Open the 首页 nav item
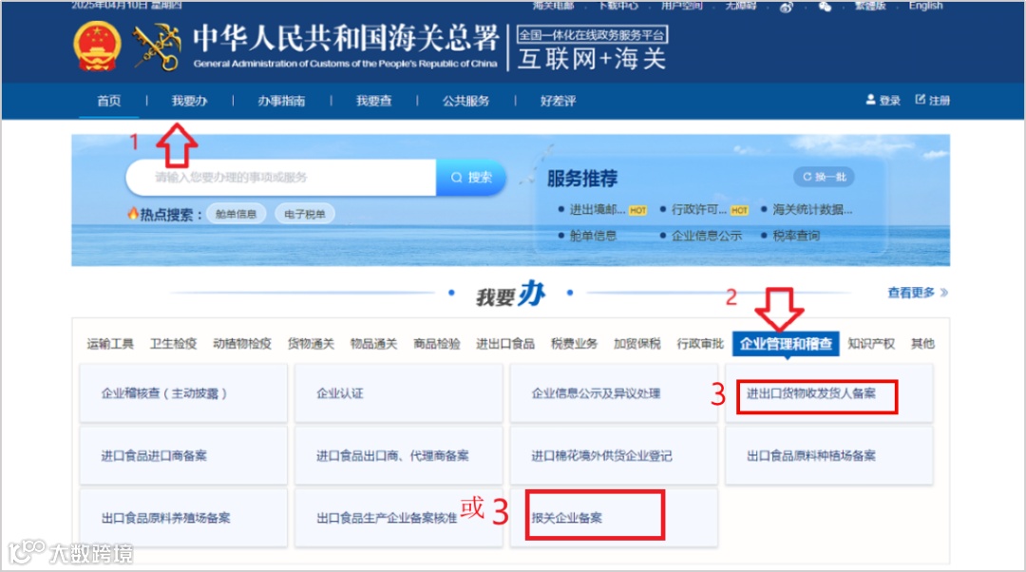The image size is (1026, 572). click(108, 101)
